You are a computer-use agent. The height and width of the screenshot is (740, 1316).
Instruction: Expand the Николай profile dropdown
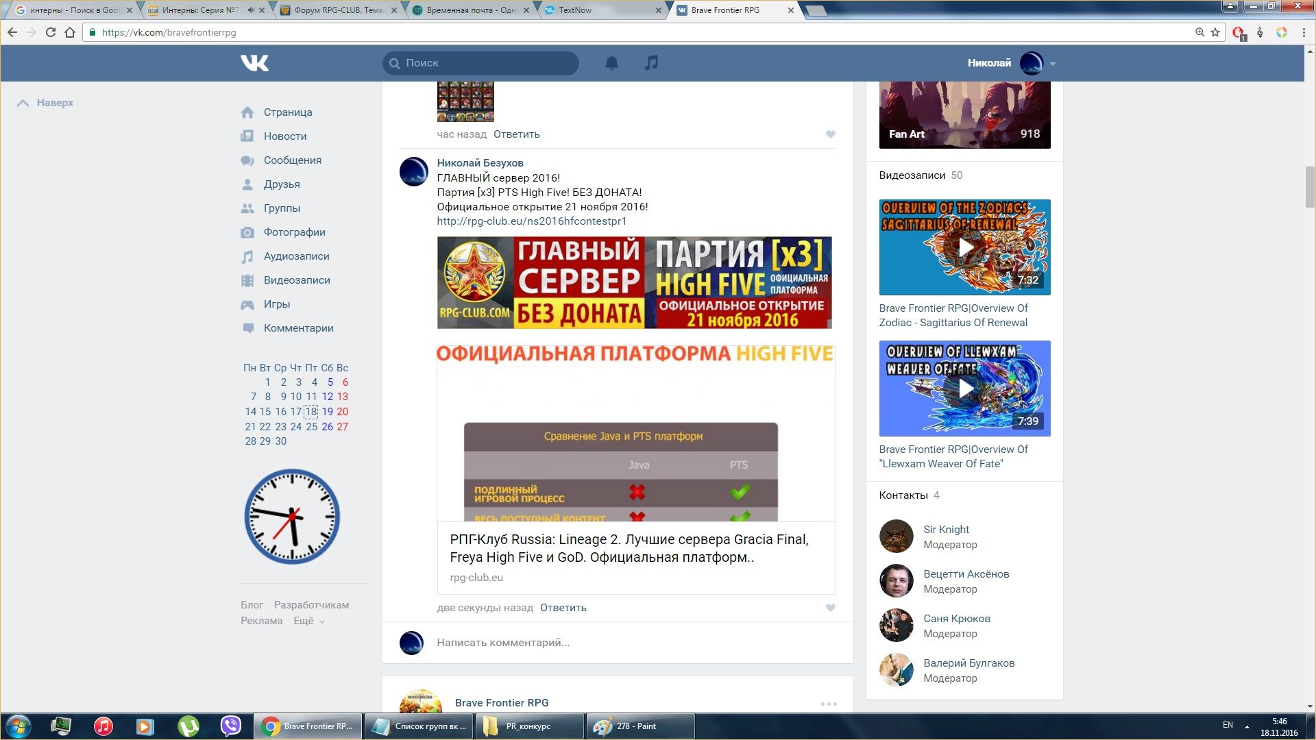coord(1053,64)
